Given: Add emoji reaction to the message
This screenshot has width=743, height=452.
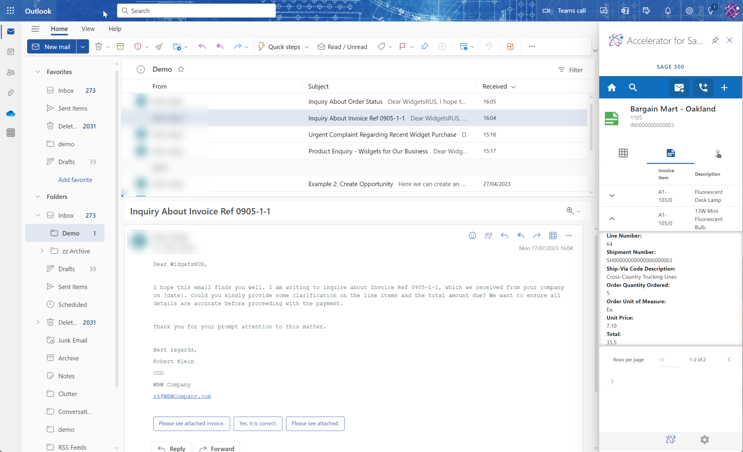Looking at the screenshot, I should (472, 236).
